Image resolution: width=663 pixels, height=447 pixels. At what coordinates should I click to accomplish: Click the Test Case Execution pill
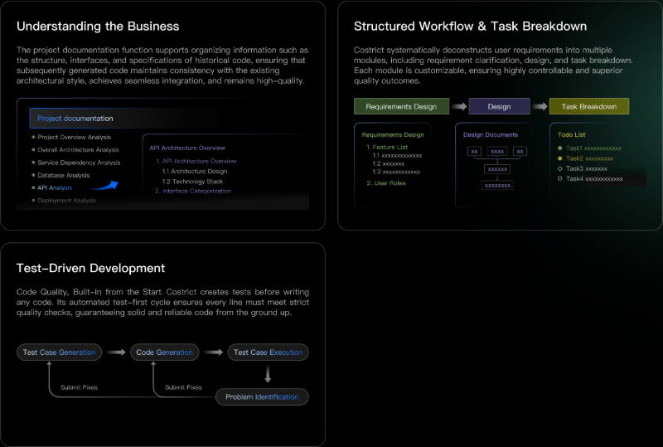[268, 352]
